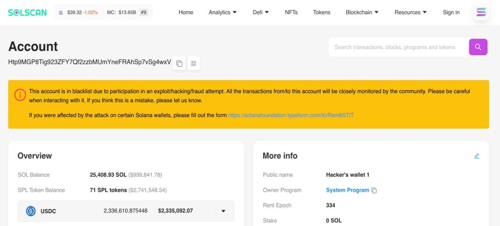Expand the USDC token dropdown arrow
The image size is (500, 226).
point(223,211)
